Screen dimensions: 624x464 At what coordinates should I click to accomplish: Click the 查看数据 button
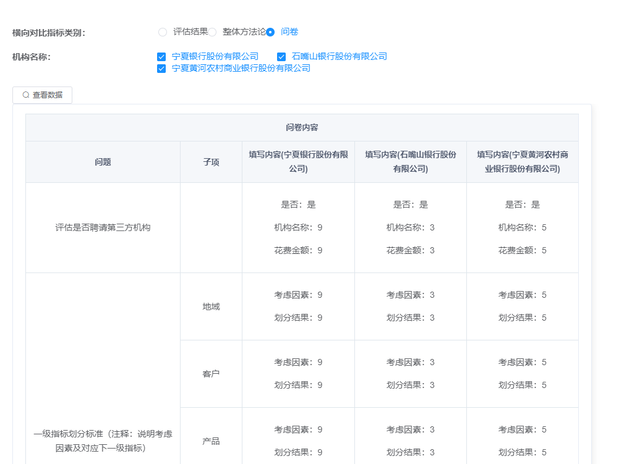pyautogui.click(x=42, y=95)
